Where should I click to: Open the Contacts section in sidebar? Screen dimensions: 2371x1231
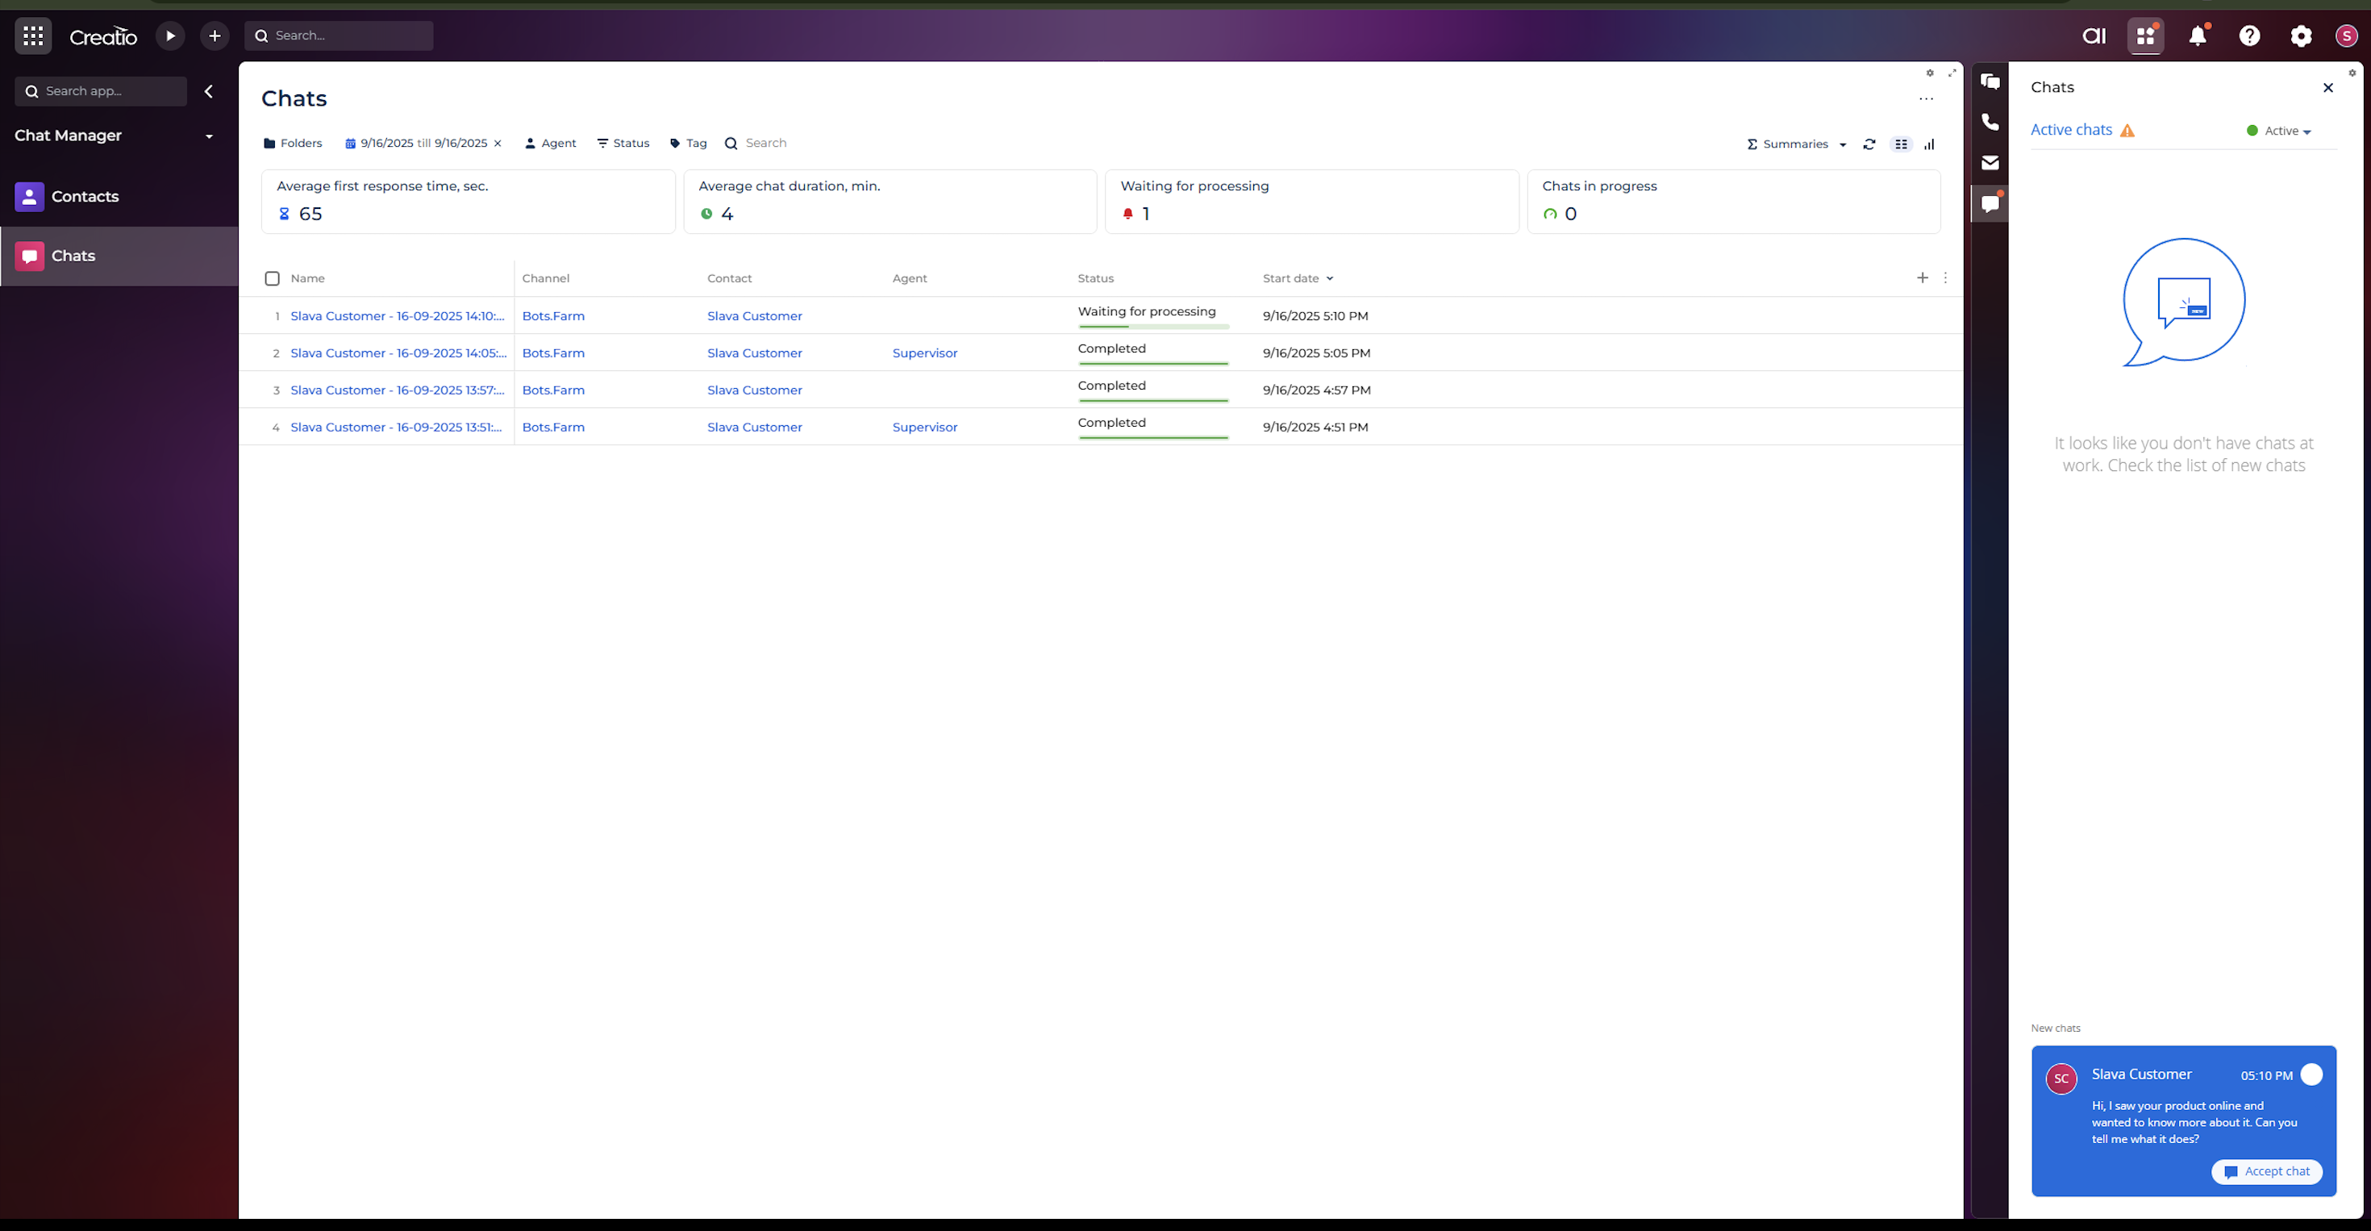click(x=85, y=197)
